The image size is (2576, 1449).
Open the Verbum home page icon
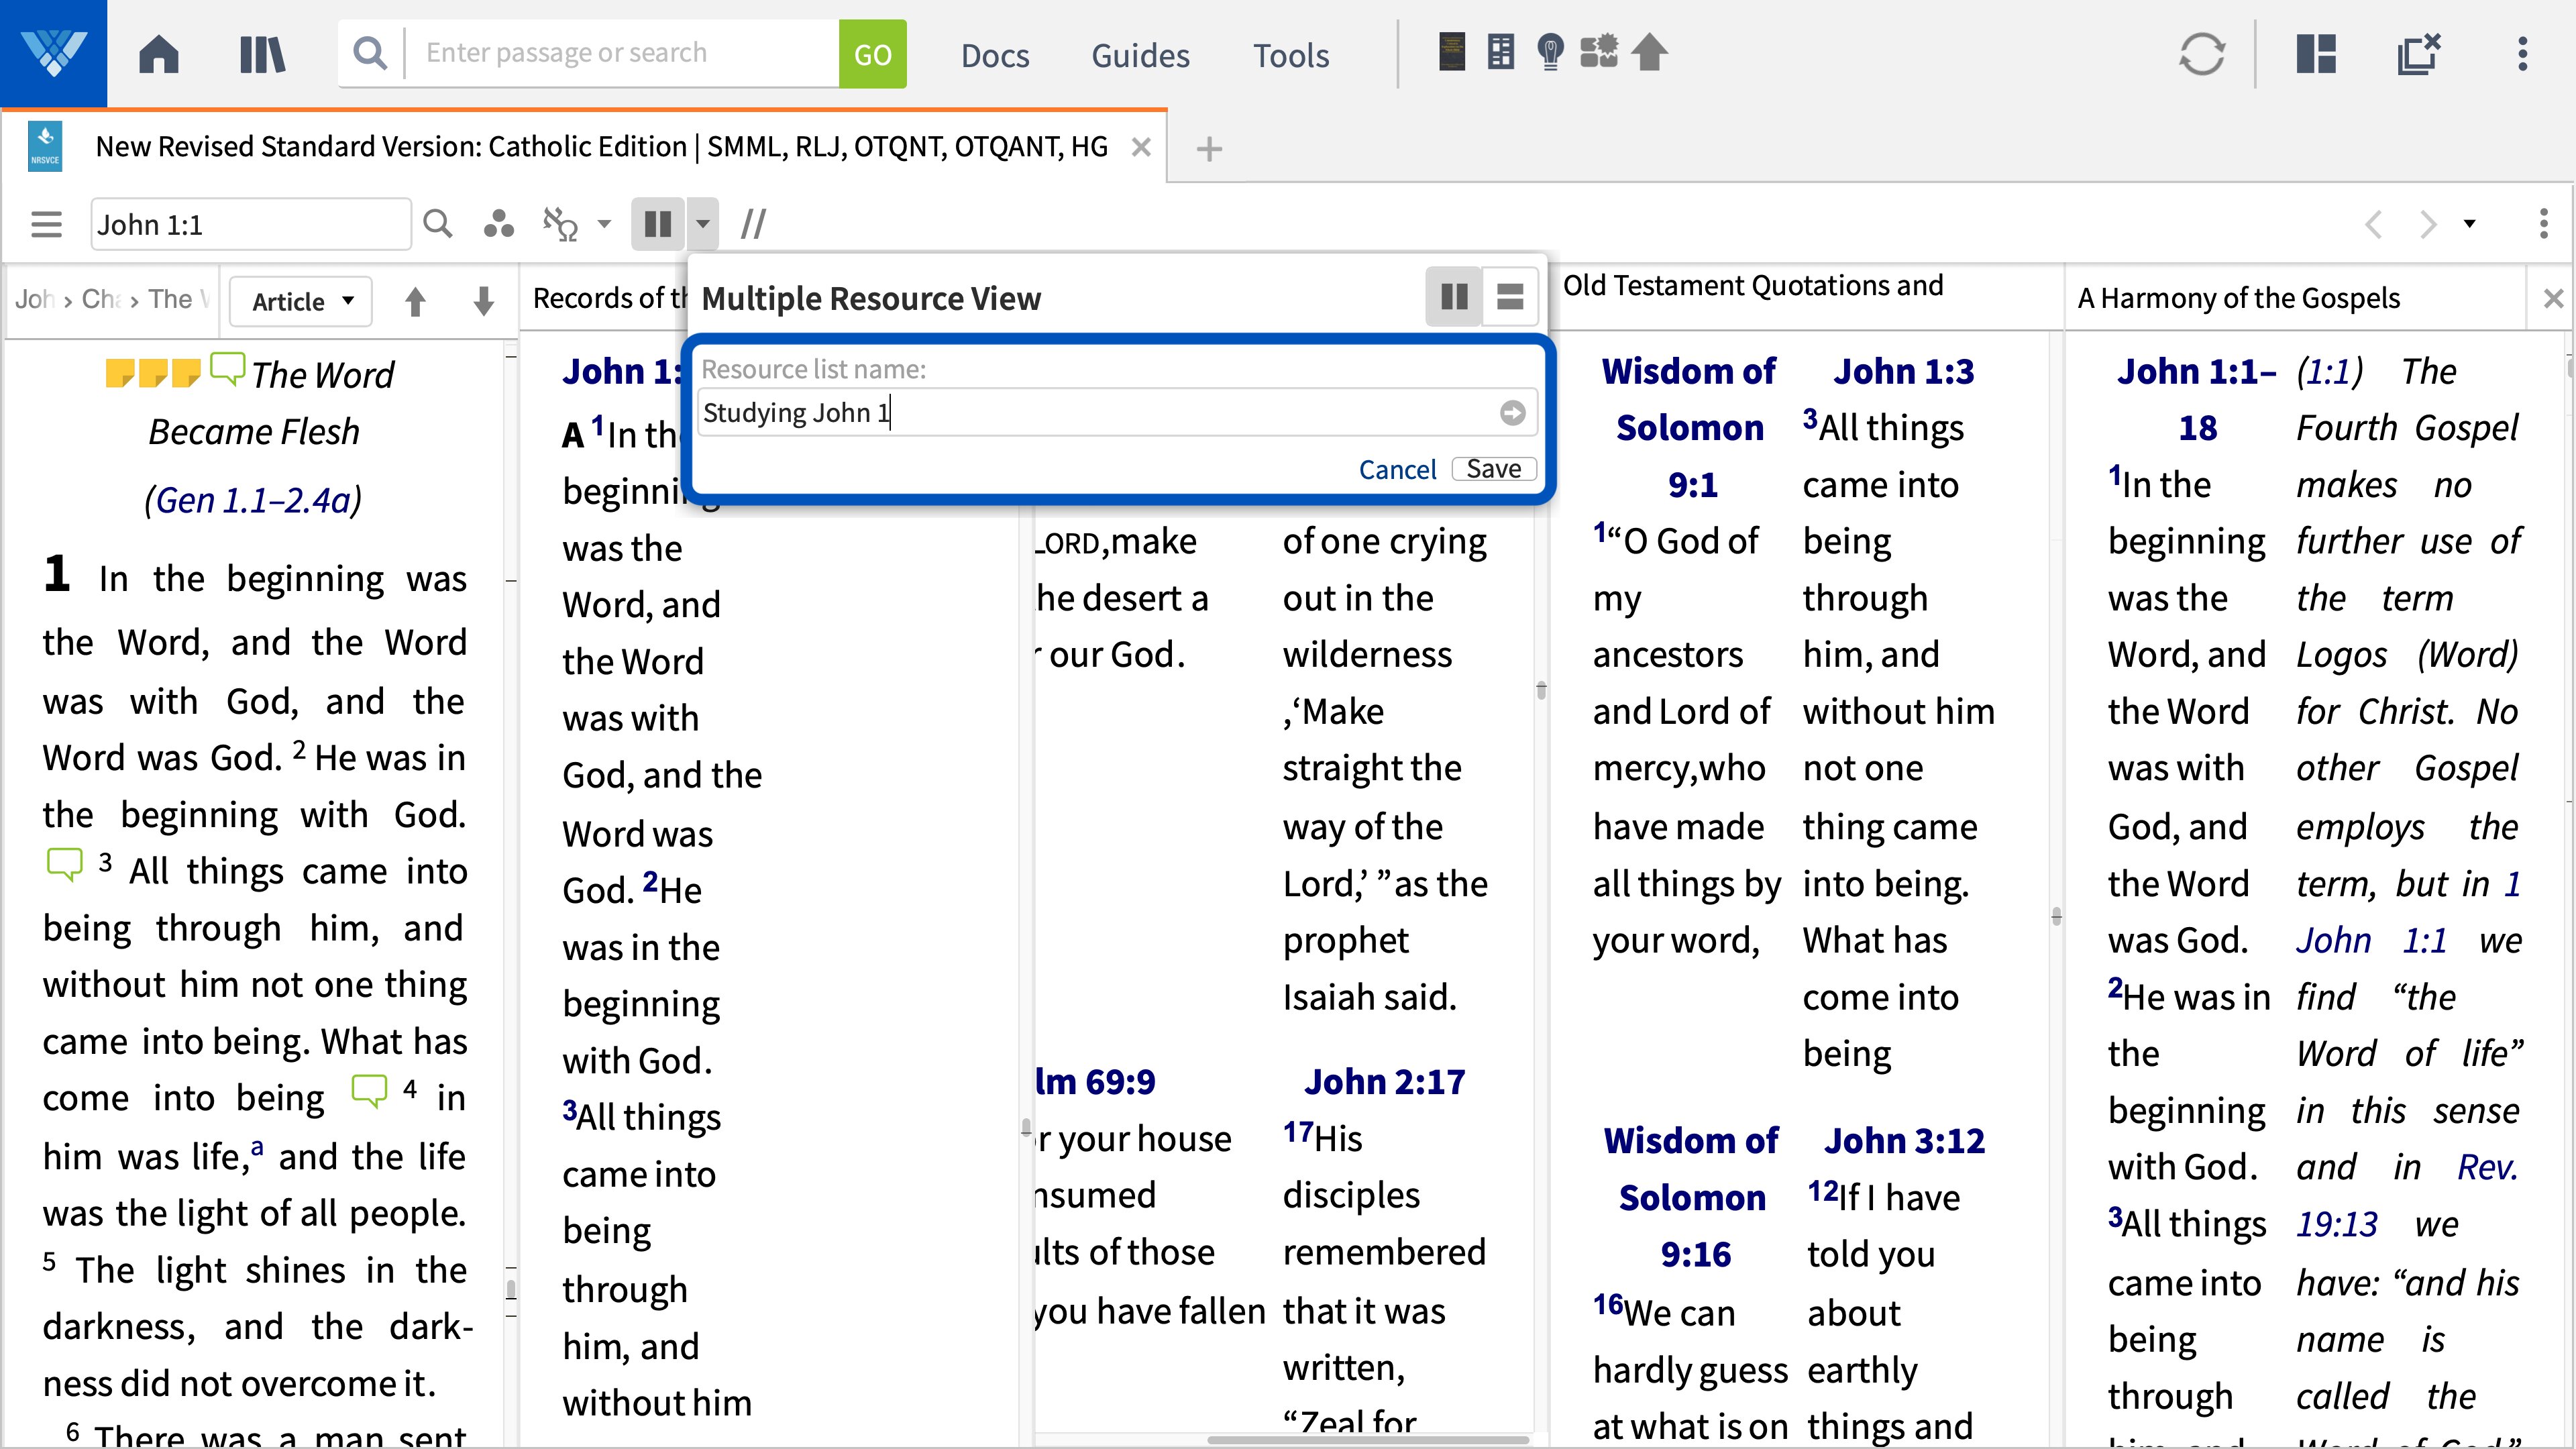pos(159,54)
